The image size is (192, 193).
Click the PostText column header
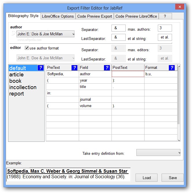point(128,68)
